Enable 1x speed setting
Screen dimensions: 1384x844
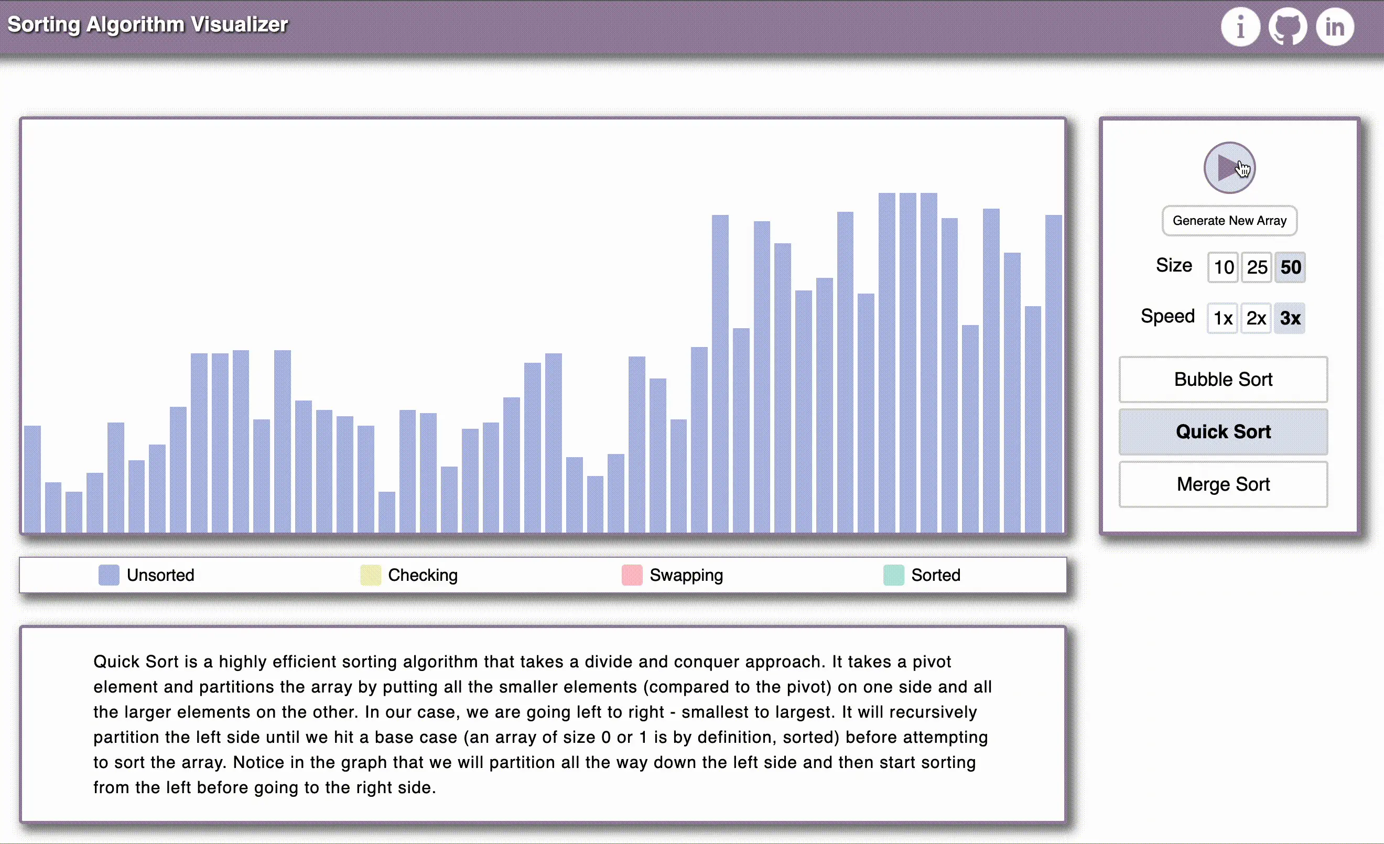click(x=1223, y=318)
